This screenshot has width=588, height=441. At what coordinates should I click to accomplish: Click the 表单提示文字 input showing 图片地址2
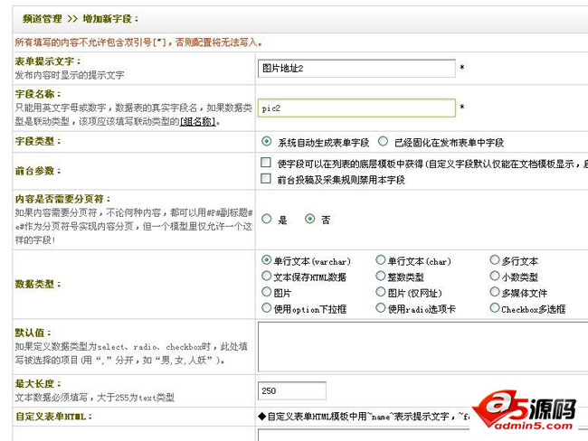356,68
